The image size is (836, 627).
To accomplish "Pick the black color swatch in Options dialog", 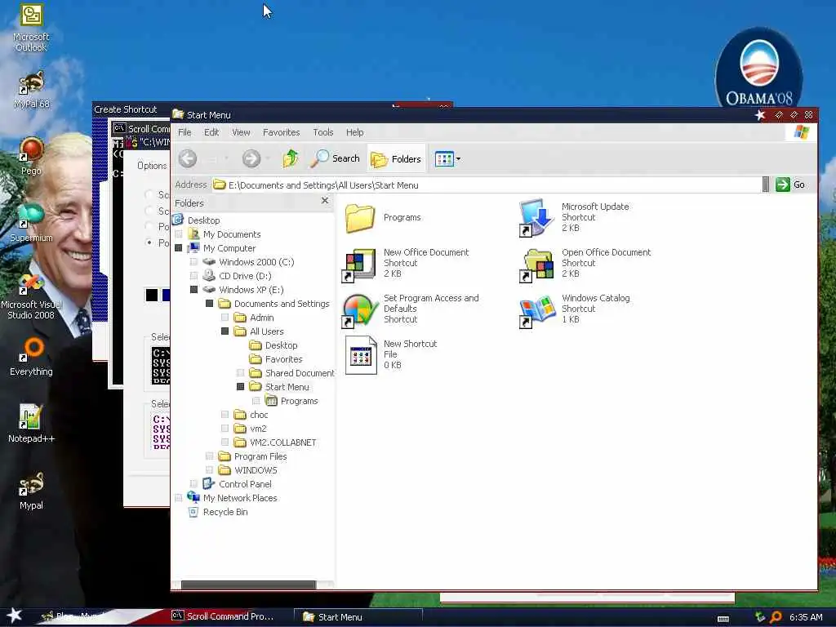I will 152,295.
